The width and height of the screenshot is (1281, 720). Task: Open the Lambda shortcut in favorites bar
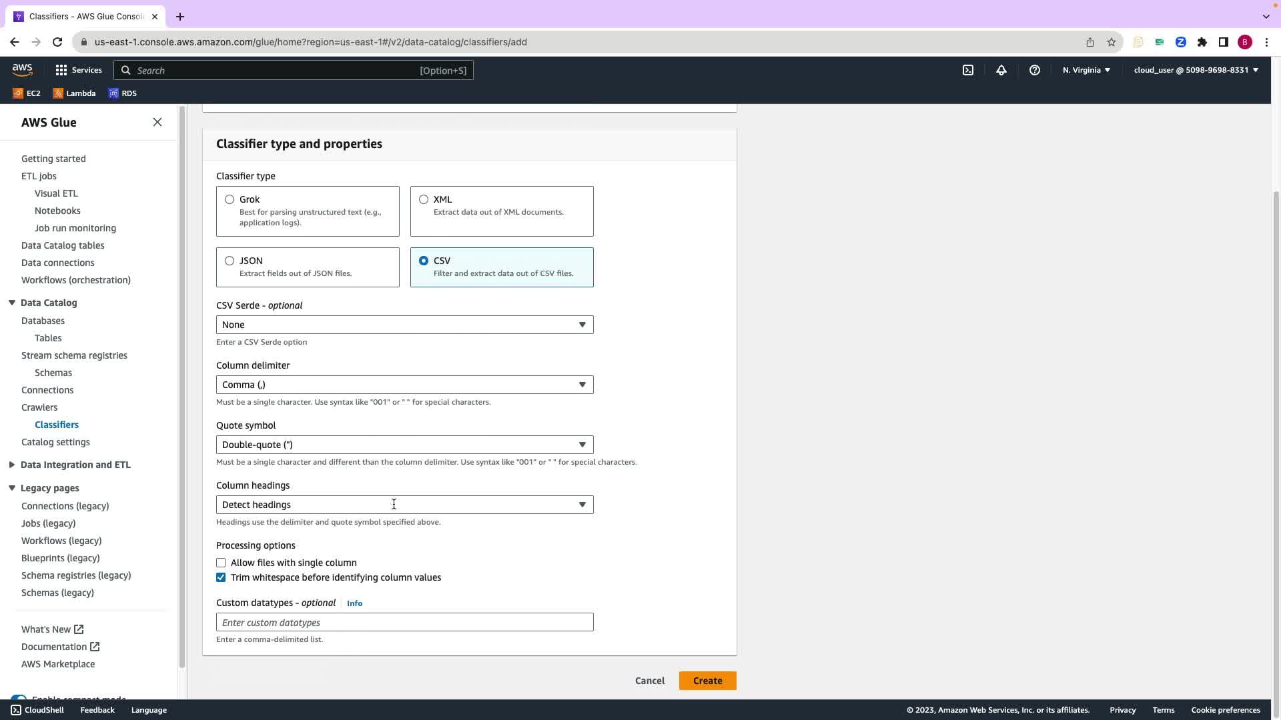[x=74, y=93]
